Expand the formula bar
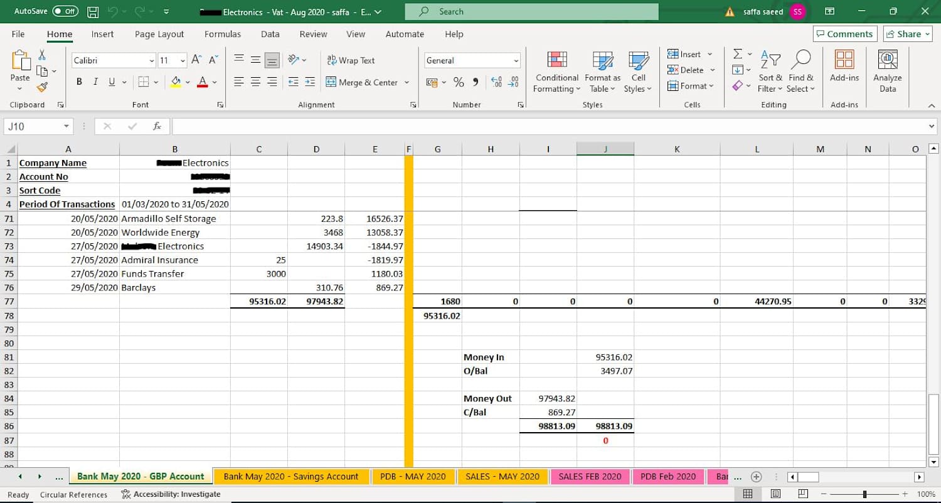The image size is (941, 503). [x=932, y=126]
